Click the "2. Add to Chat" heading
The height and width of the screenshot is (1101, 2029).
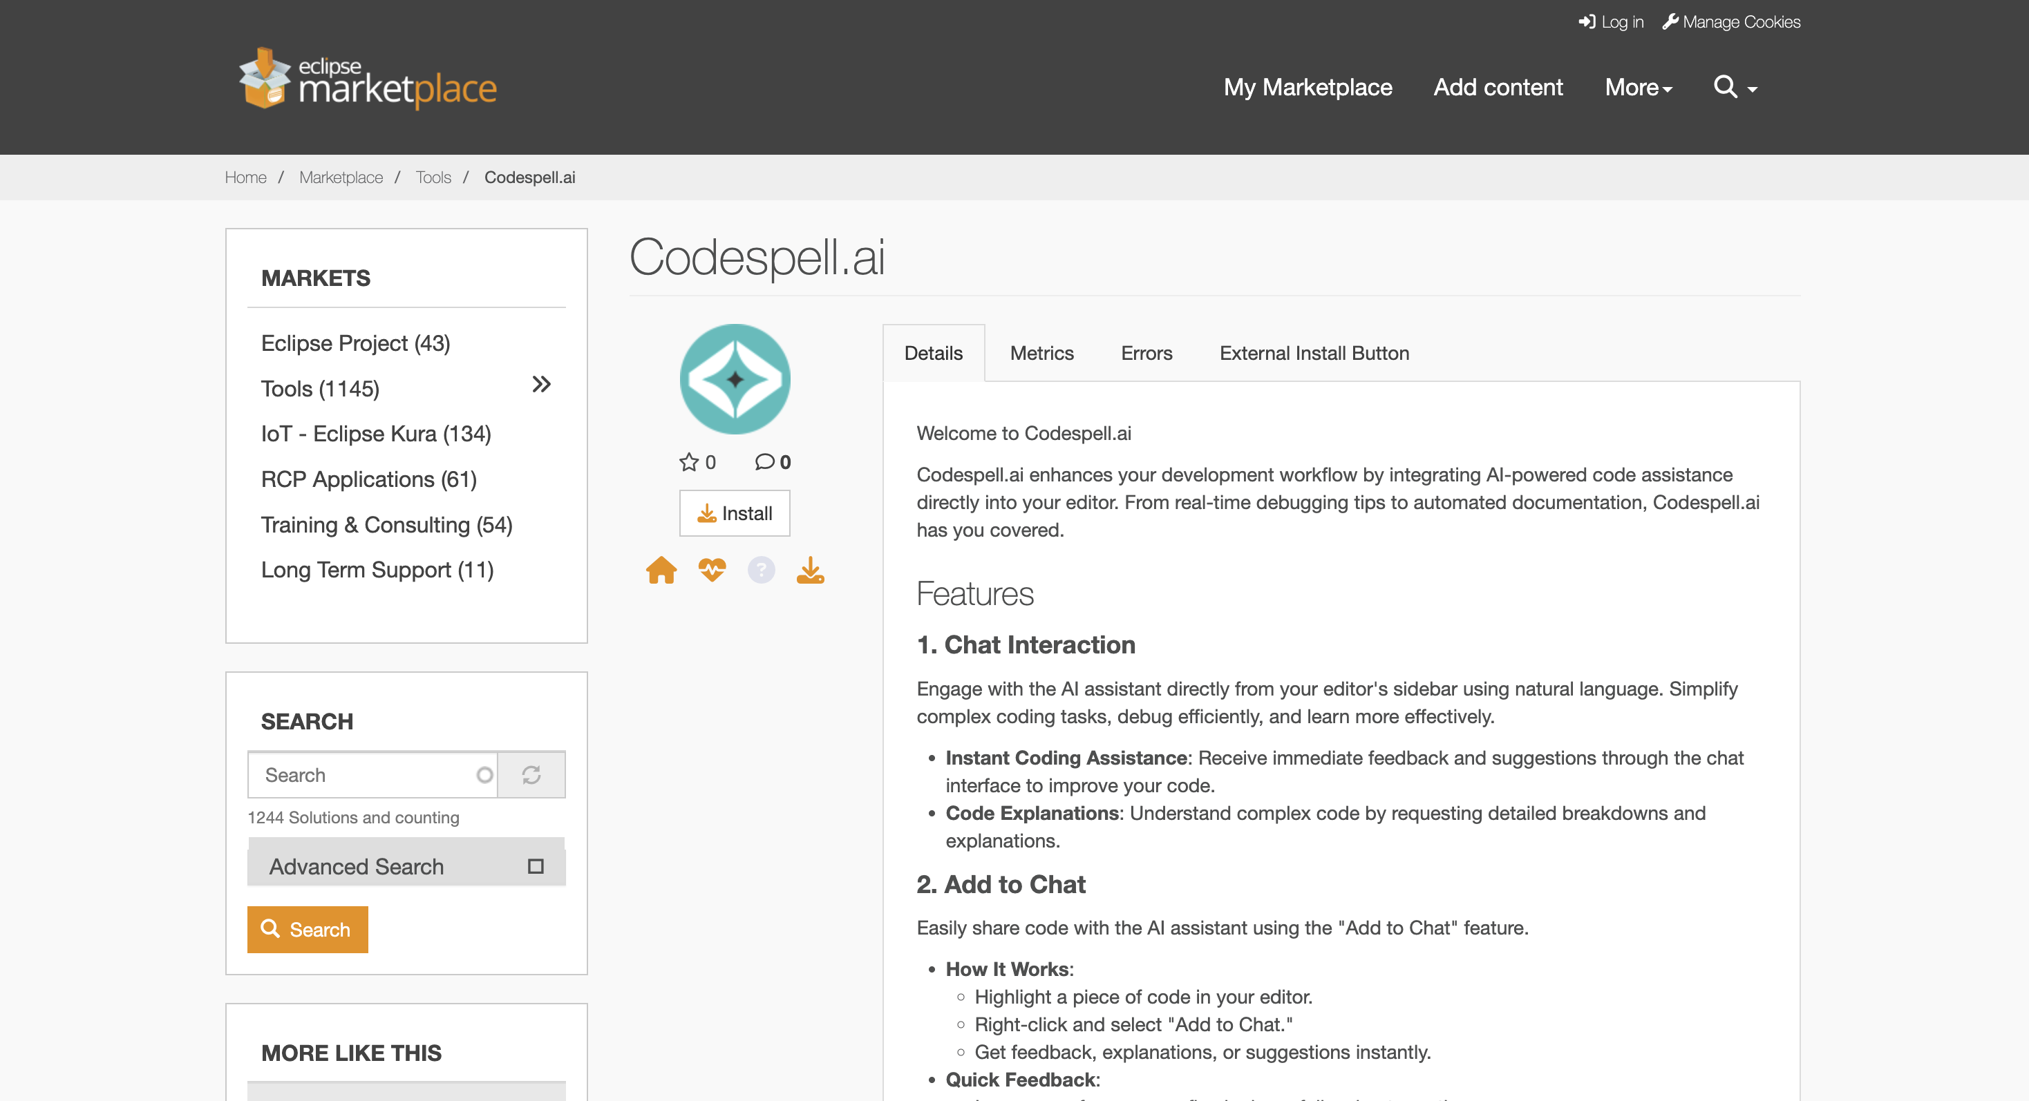pyautogui.click(x=1000, y=885)
